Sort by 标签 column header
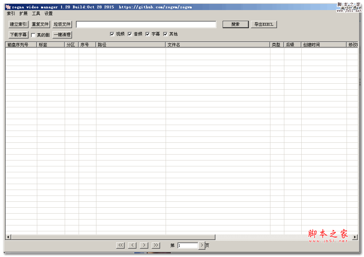 pyautogui.click(x=50, y=45)
